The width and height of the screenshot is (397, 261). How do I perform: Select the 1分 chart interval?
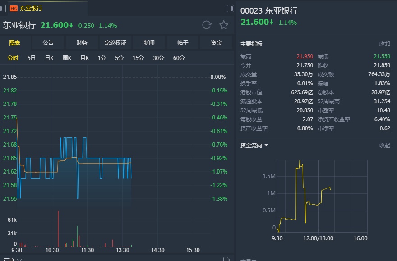(x=102, y=58)
